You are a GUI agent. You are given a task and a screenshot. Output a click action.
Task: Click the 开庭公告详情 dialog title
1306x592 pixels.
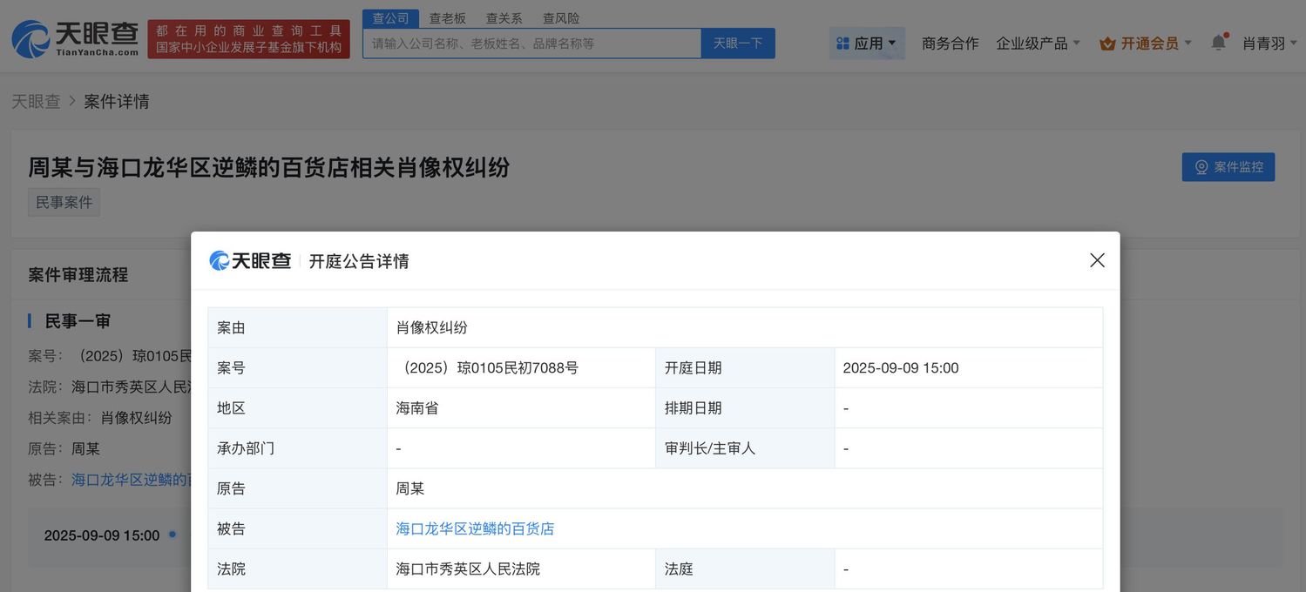coord(359,261)
